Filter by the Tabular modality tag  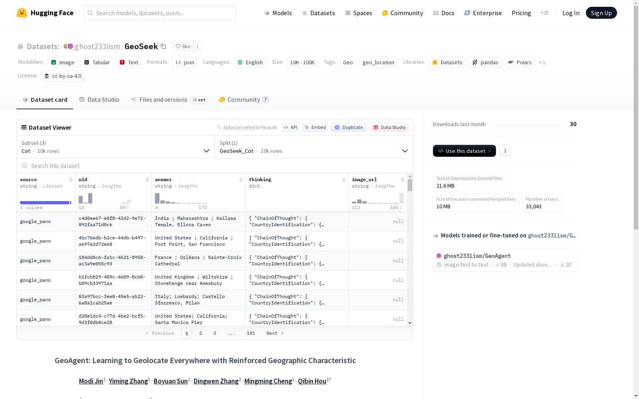(97, 62)
